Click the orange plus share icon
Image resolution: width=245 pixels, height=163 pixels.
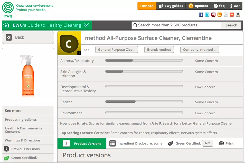pos(232,15)
